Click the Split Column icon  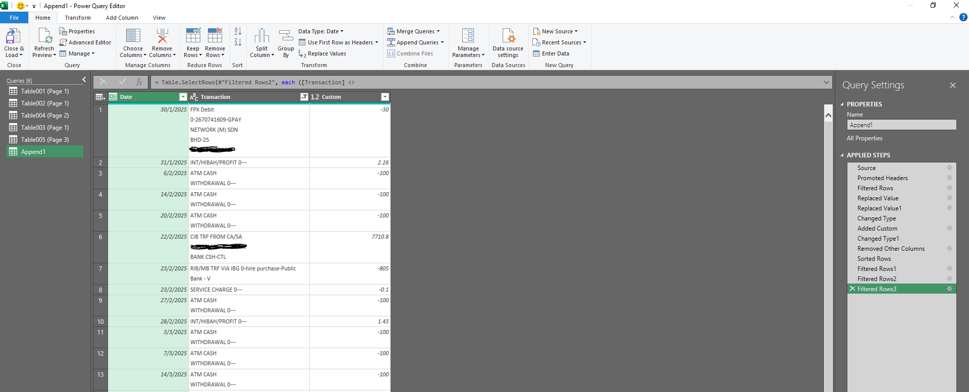tap(261, 37)
